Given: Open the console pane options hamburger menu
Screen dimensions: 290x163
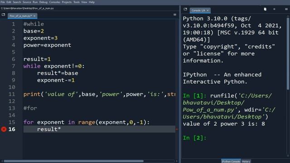Looking at the screenshot, I should pos(286,9).
